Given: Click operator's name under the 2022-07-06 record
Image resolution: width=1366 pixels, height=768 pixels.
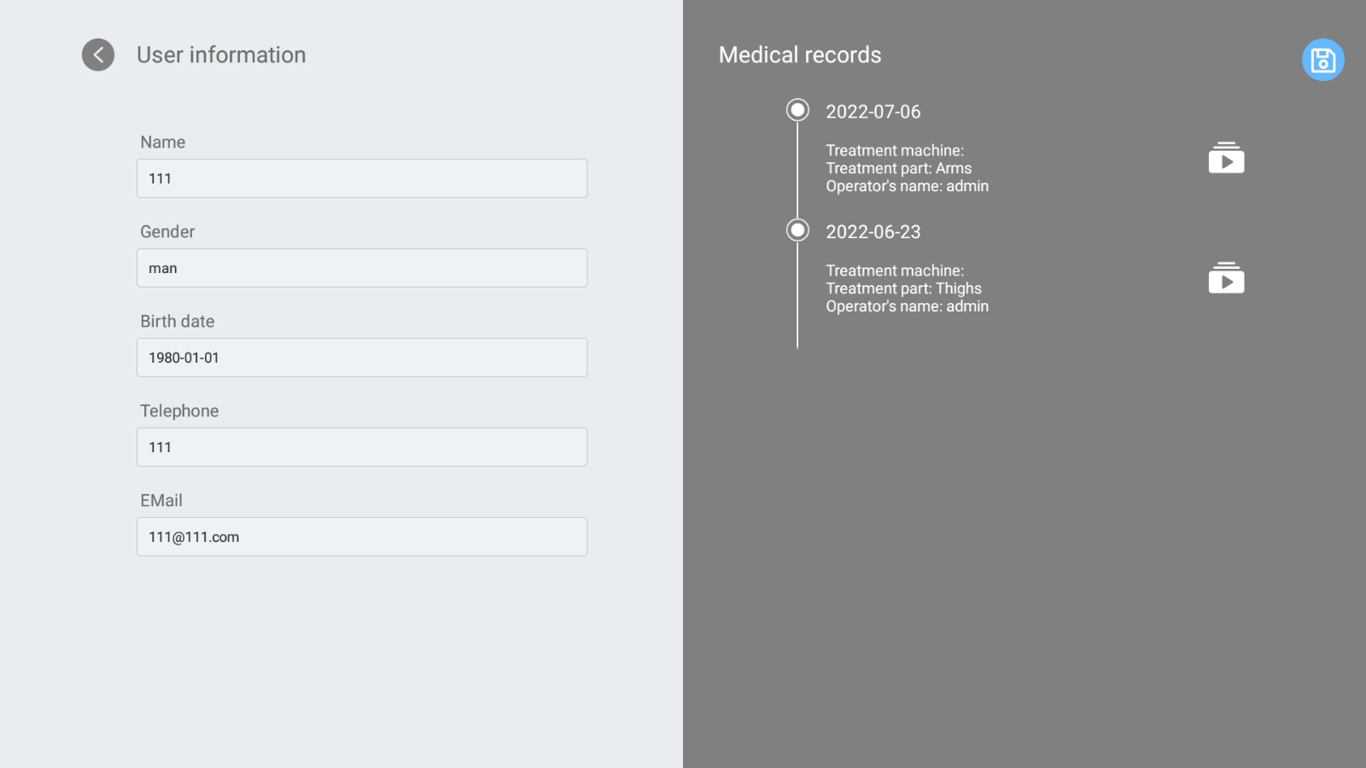Looking at the screenshot, I should coord(907,186).
